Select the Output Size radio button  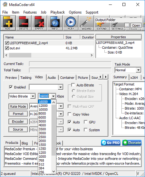tap(73, 96)
